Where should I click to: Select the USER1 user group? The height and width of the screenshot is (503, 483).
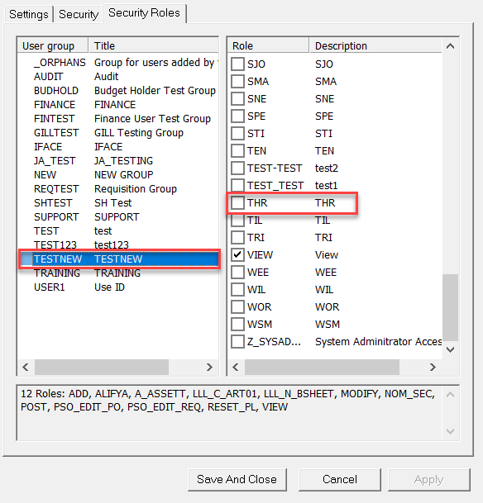coord(118,287)
